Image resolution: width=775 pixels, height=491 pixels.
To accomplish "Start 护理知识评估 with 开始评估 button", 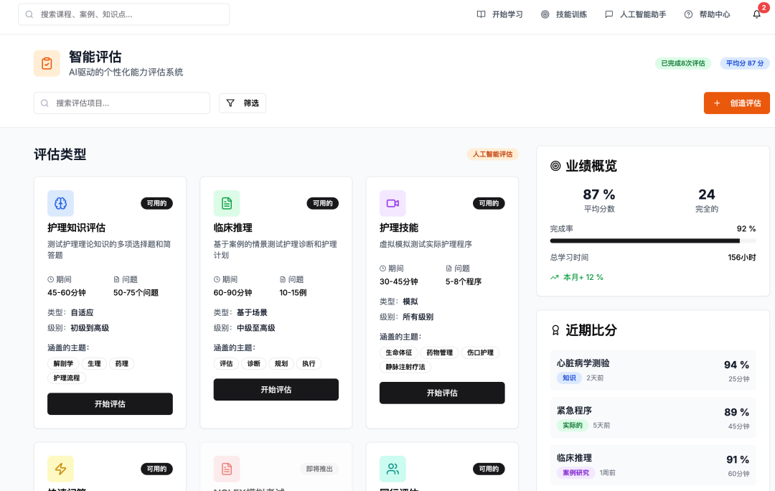I will (110, 403).
